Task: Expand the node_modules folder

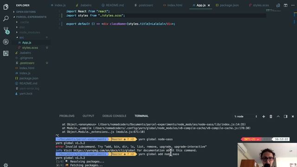Action: (x=30, y=32)
